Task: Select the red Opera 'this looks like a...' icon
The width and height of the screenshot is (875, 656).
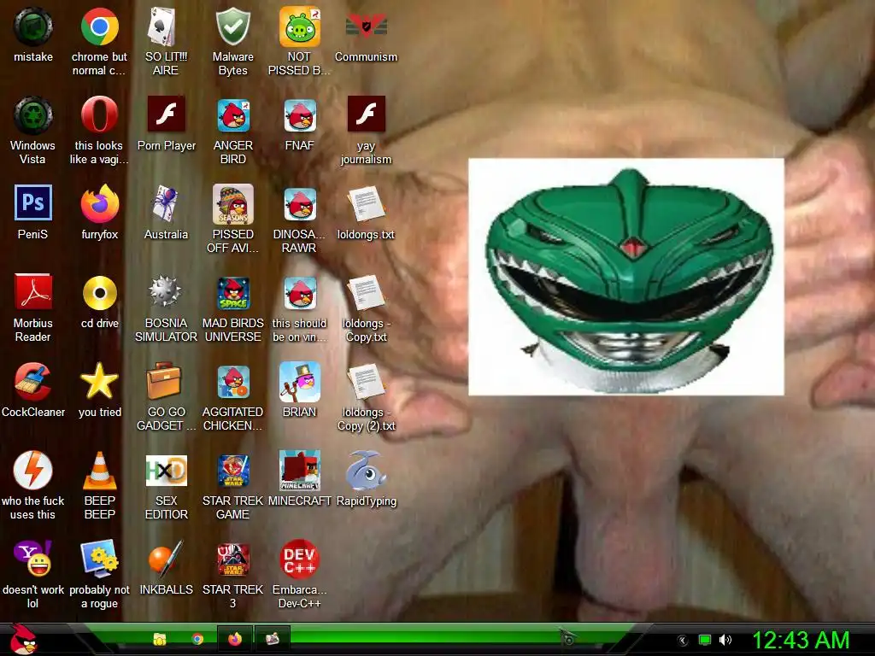Action: (x=99, y=115)
